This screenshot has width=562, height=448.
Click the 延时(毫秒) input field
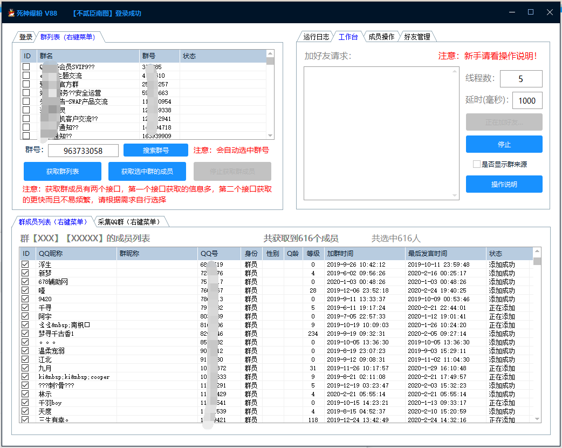(526, 100)
